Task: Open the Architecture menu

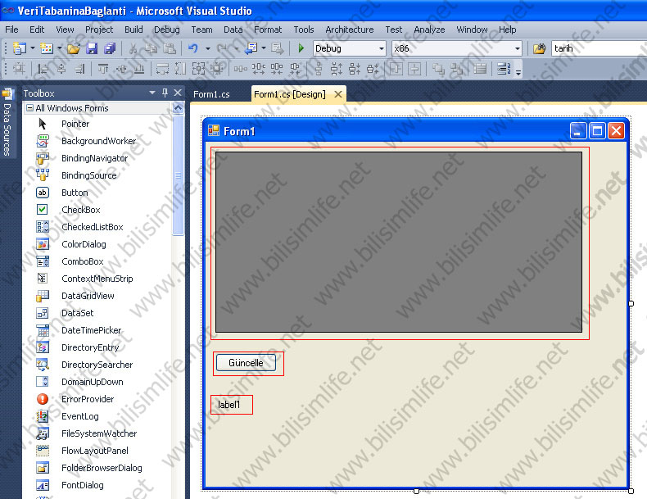Action: 350,29
